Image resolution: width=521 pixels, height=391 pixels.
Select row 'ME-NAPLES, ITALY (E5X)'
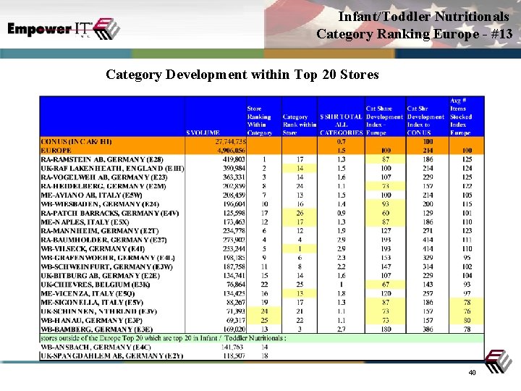coord(262,222)
